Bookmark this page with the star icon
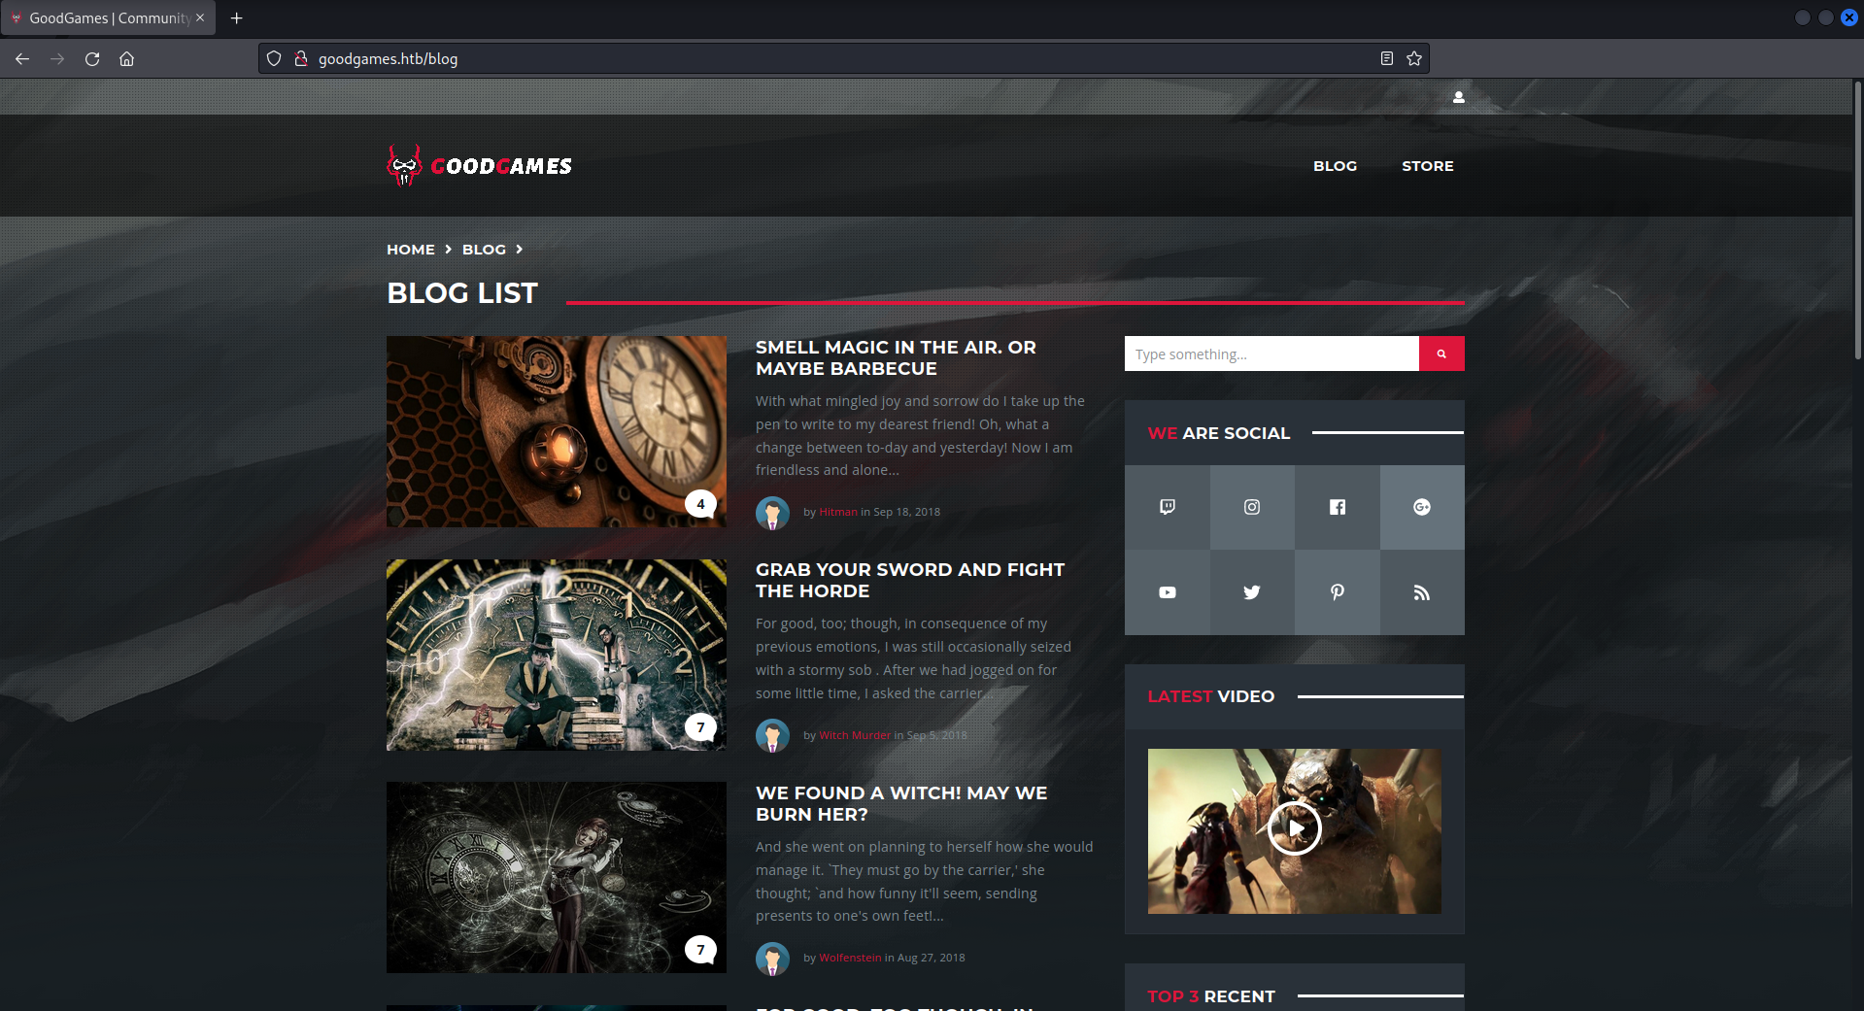This screenshot has width=1864, height=1011. (x=1414, y=58)
